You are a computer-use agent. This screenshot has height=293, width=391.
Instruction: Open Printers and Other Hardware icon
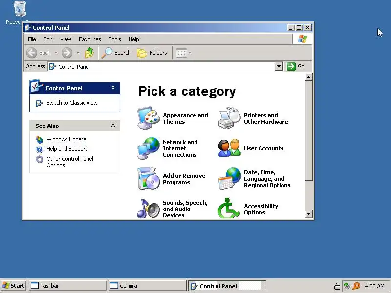[x=229, y=118]
